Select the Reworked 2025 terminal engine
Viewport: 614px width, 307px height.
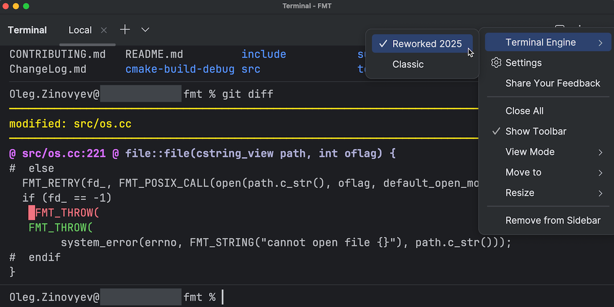[422, 44]
